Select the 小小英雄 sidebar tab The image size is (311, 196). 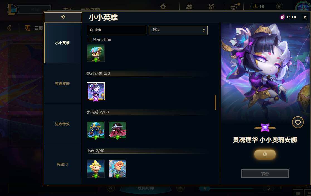(x=62, y=43)
